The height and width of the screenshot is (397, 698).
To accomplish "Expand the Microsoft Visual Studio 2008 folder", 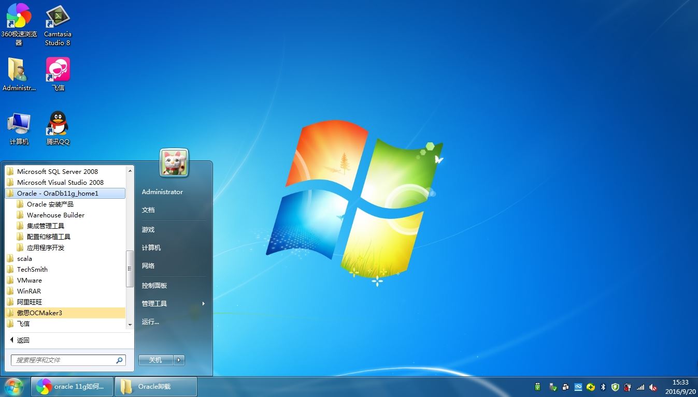I will point(65,182).
